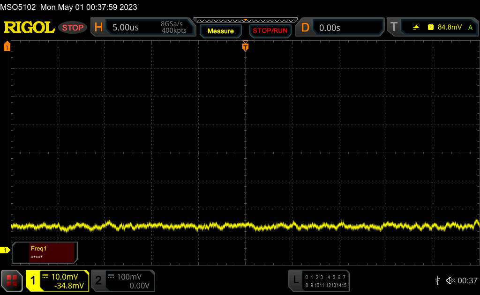The width and height of the screenshot is (480, 295).
Task: Click the STOP acquisition status indicator
Action: (x=73, y=28)
